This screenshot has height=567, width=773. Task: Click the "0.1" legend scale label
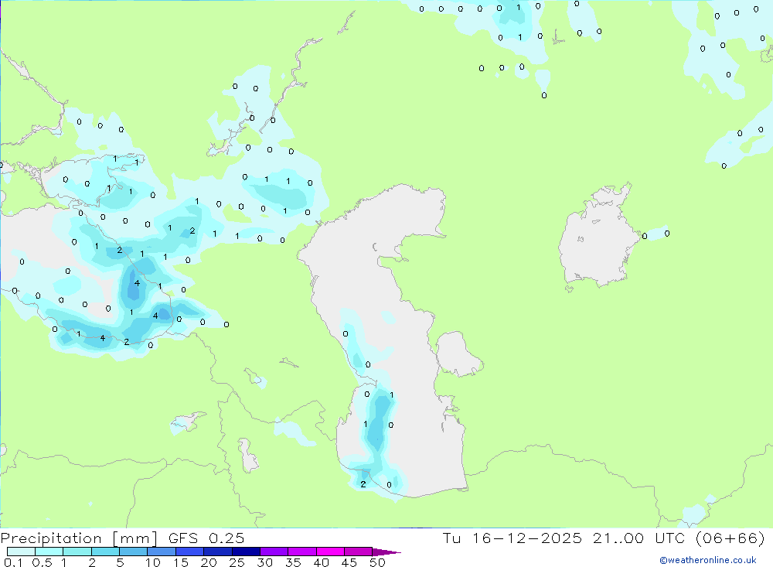13,562
